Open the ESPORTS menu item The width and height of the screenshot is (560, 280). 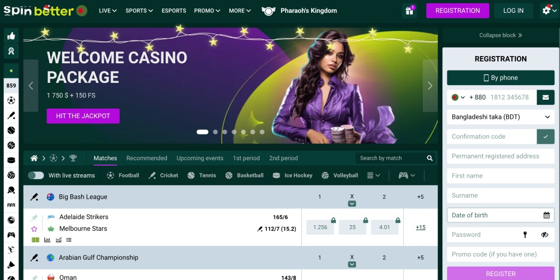(x=174, y=11)
